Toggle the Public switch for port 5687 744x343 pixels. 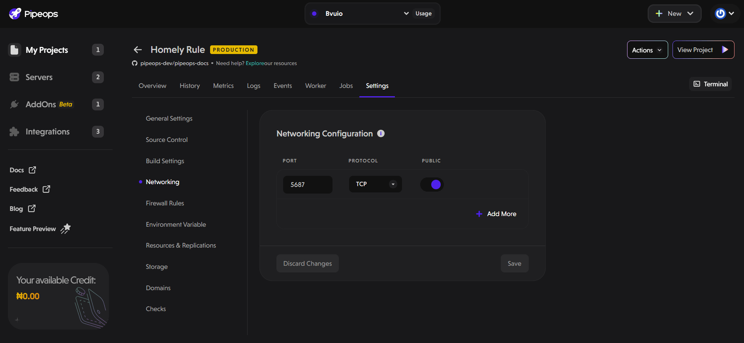click(432, 185)
